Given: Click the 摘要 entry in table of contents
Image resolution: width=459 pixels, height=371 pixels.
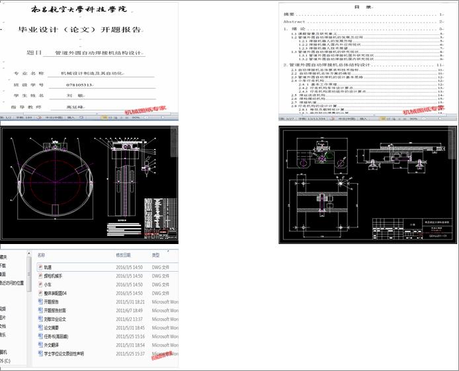Looking at the screenshot, I should pyautogui.click(x=288, y=14).
